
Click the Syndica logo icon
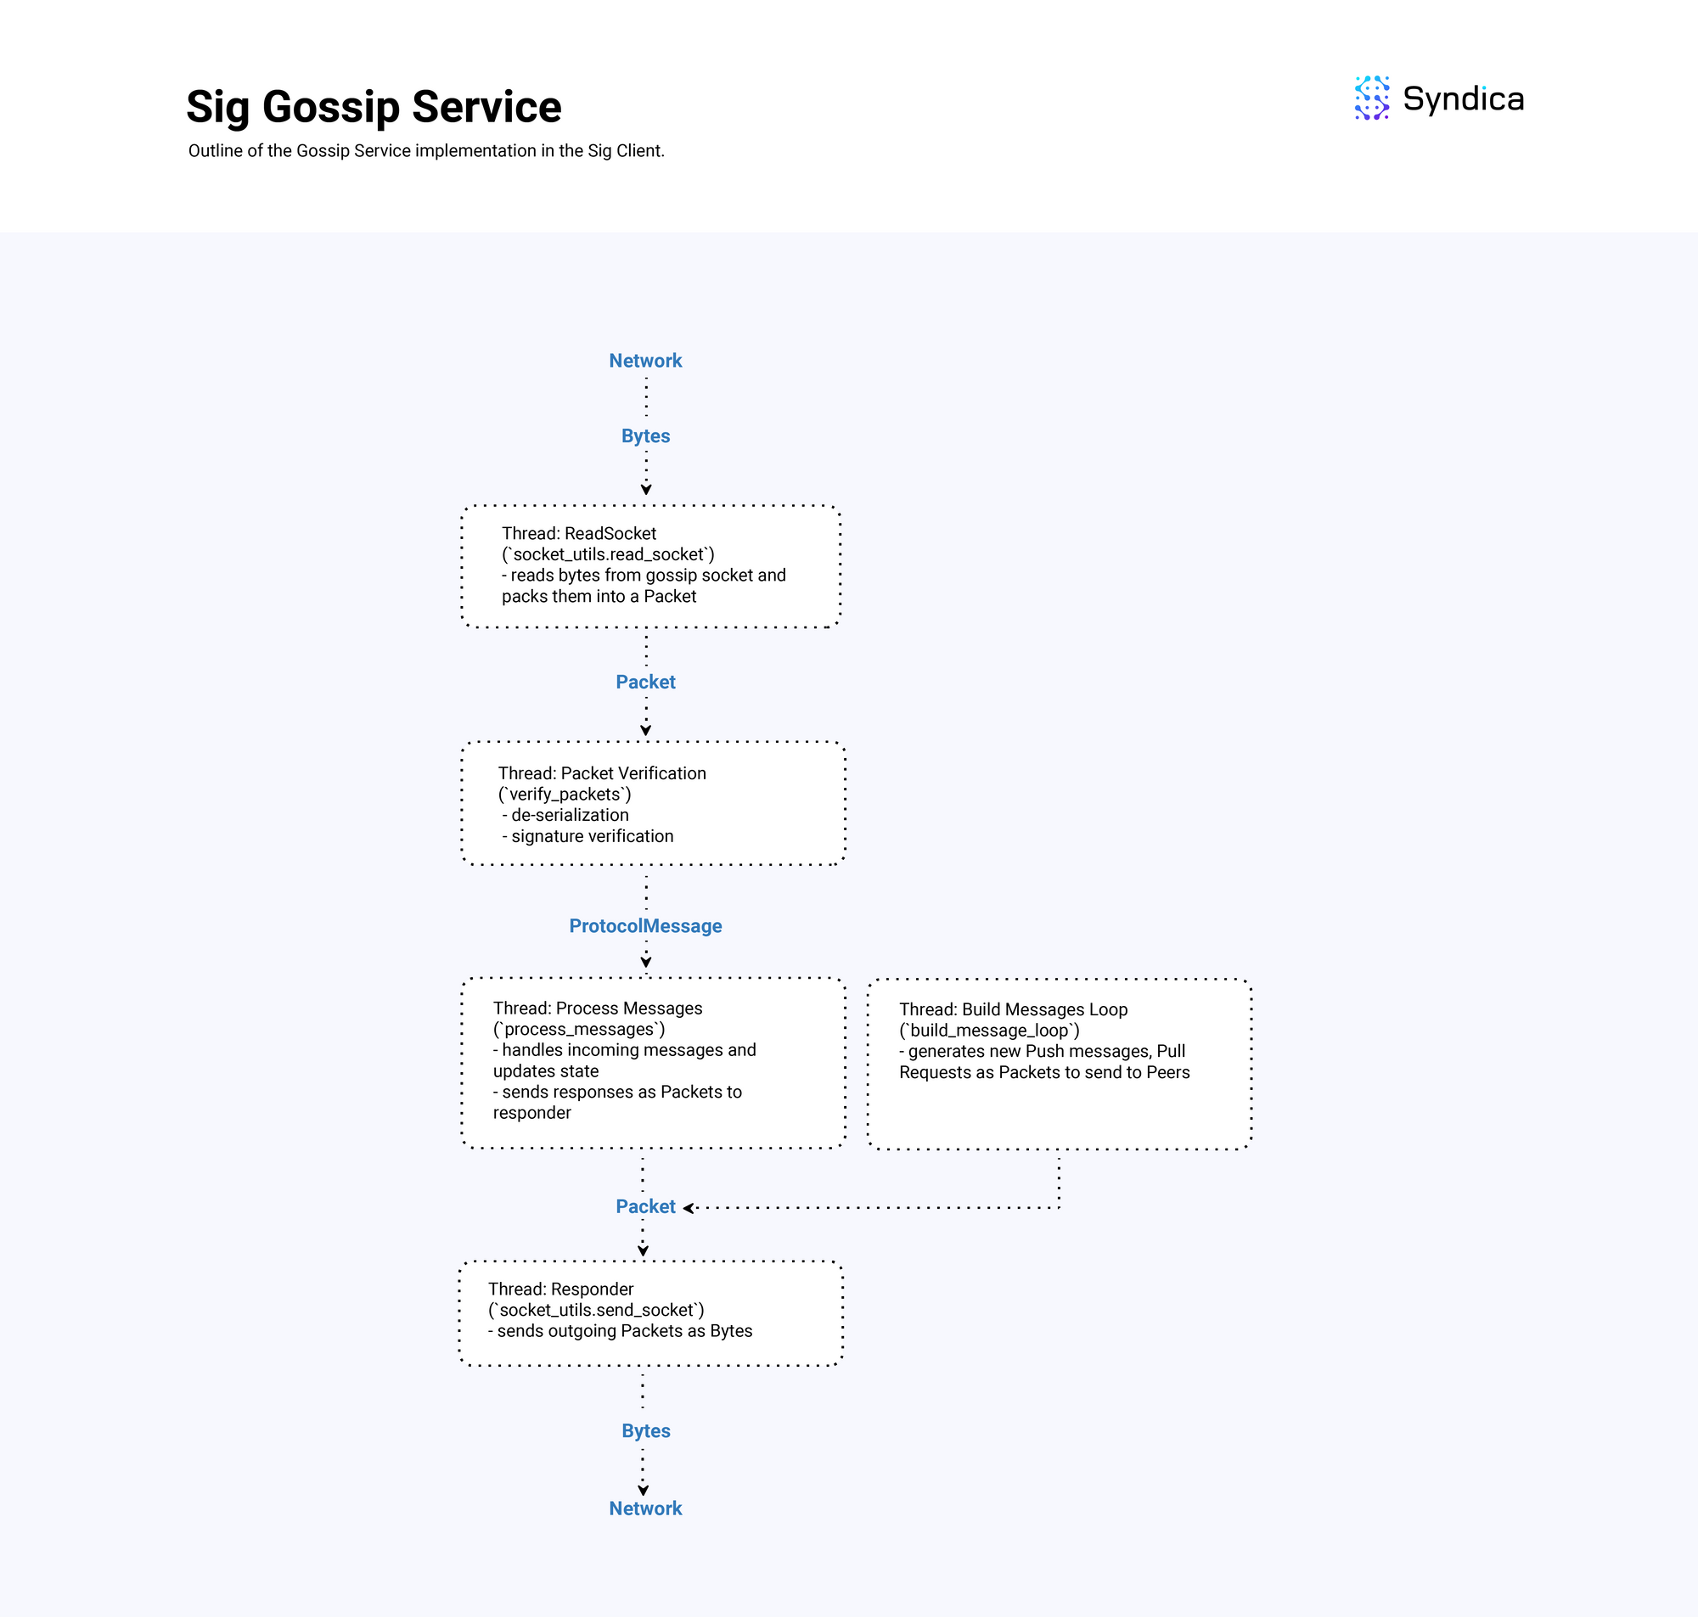pyautogui.click(x=1371, y=98)
